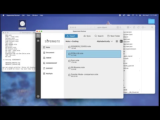Open the local files tab in dark sidebar
The height and width of the screenshot is (120, 160).
38,36
